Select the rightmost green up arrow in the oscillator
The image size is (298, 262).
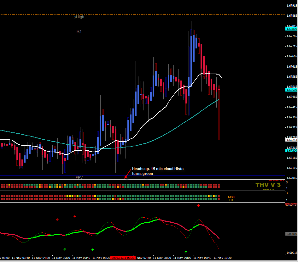click(x=186, y=252)
